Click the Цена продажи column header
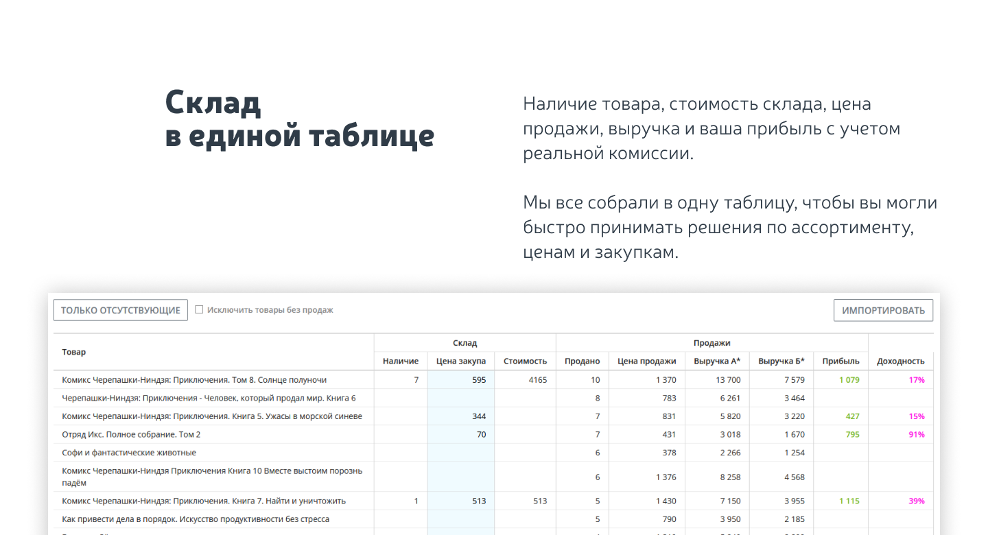This screenshot has height=535, width=988. (646, 361)
